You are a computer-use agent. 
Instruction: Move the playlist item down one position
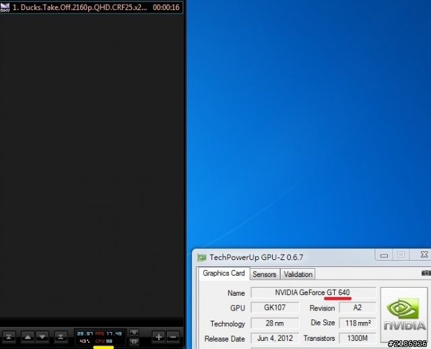coord(42,337)
